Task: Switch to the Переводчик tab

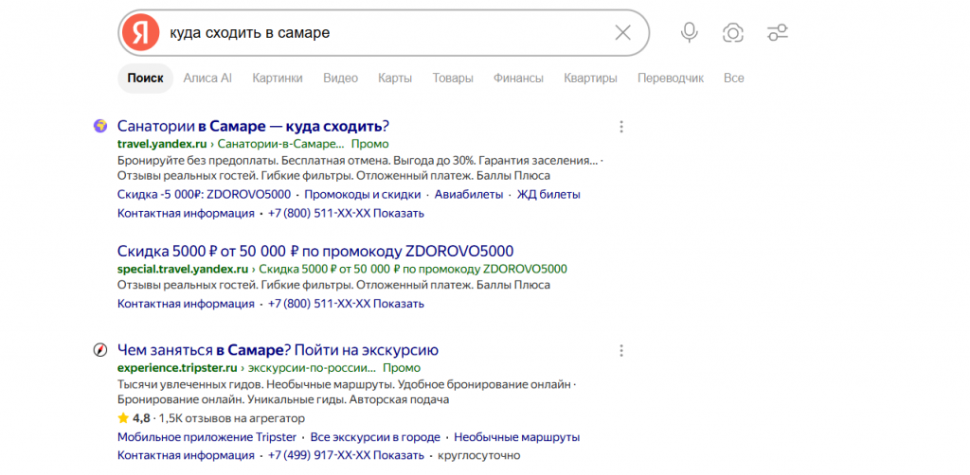Action: pyautogui.click(x=671, y=79)
